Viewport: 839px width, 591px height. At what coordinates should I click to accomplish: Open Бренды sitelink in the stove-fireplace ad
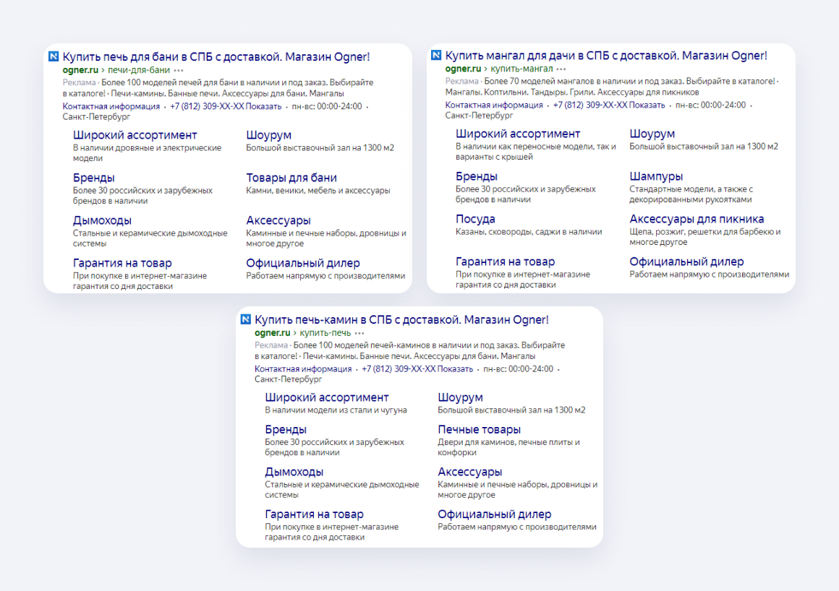tap(286, 430)
